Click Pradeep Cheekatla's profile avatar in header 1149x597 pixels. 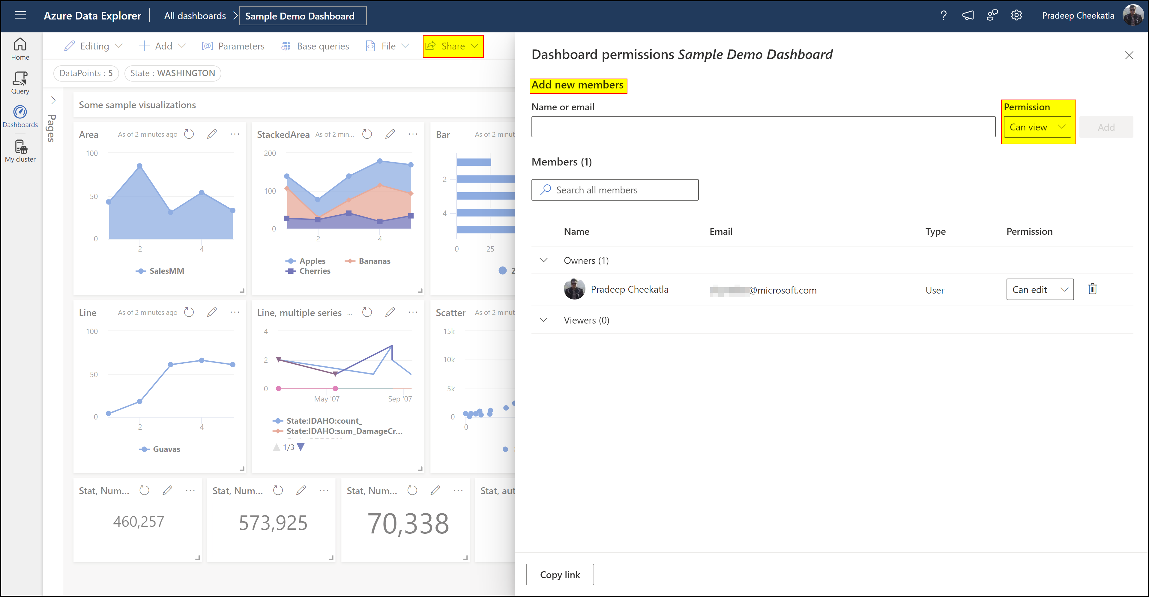[x=1133, y=16]
